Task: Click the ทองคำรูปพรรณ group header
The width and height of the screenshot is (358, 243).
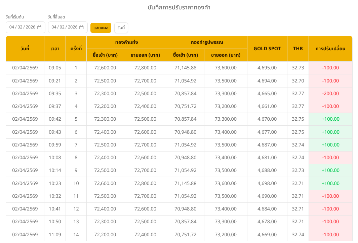Action: pyautogui.click(x=207, y=43)
